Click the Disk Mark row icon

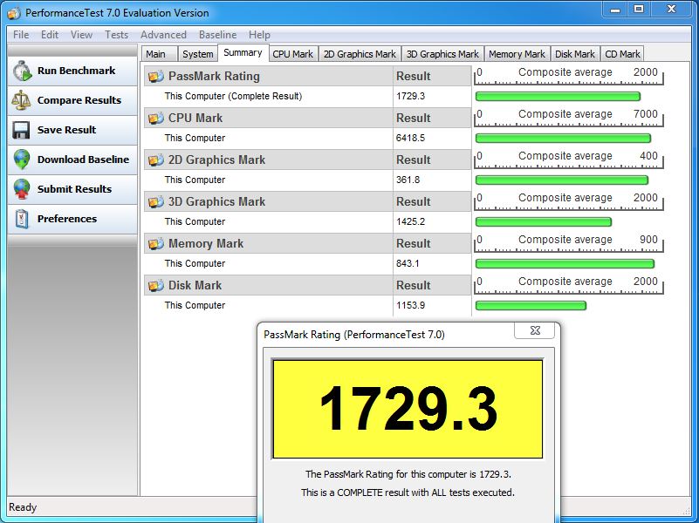pyautogui.click(x=156, y=286)
